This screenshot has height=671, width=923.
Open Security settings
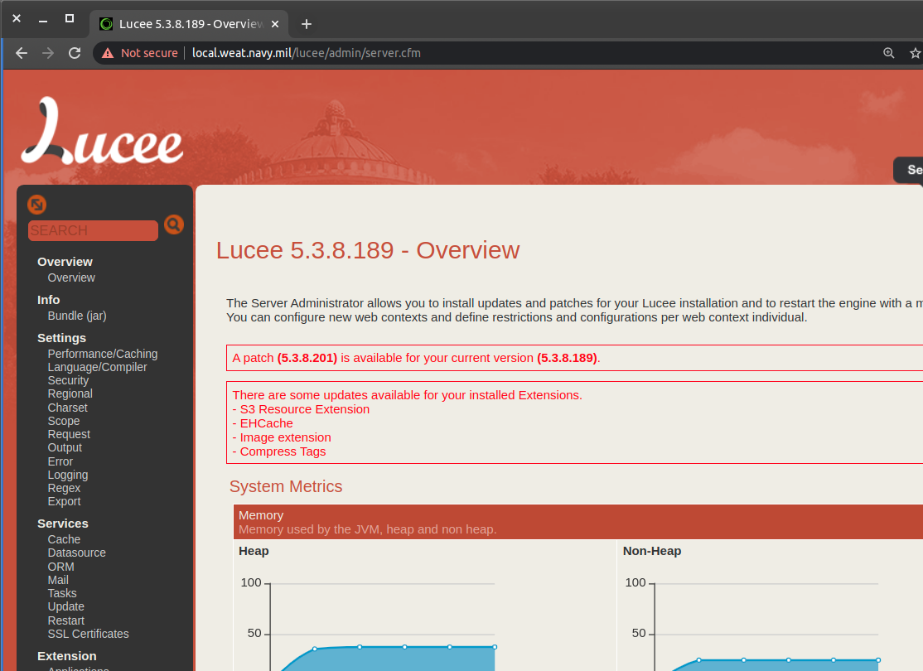click(x=68, y=381)
